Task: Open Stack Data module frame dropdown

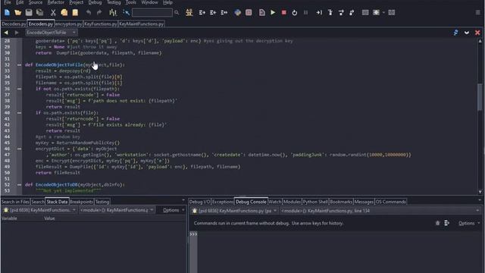Action: 116,210
